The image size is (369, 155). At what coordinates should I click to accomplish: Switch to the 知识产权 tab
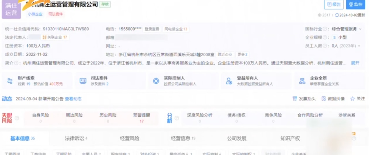pos(290,138)
